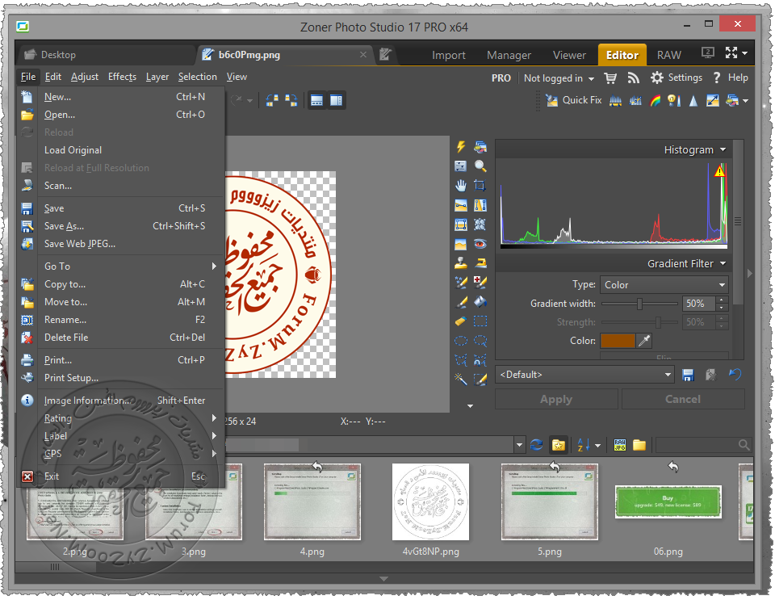
Task: Open the Default preset dropdown
Action: [x=584, y=375]
